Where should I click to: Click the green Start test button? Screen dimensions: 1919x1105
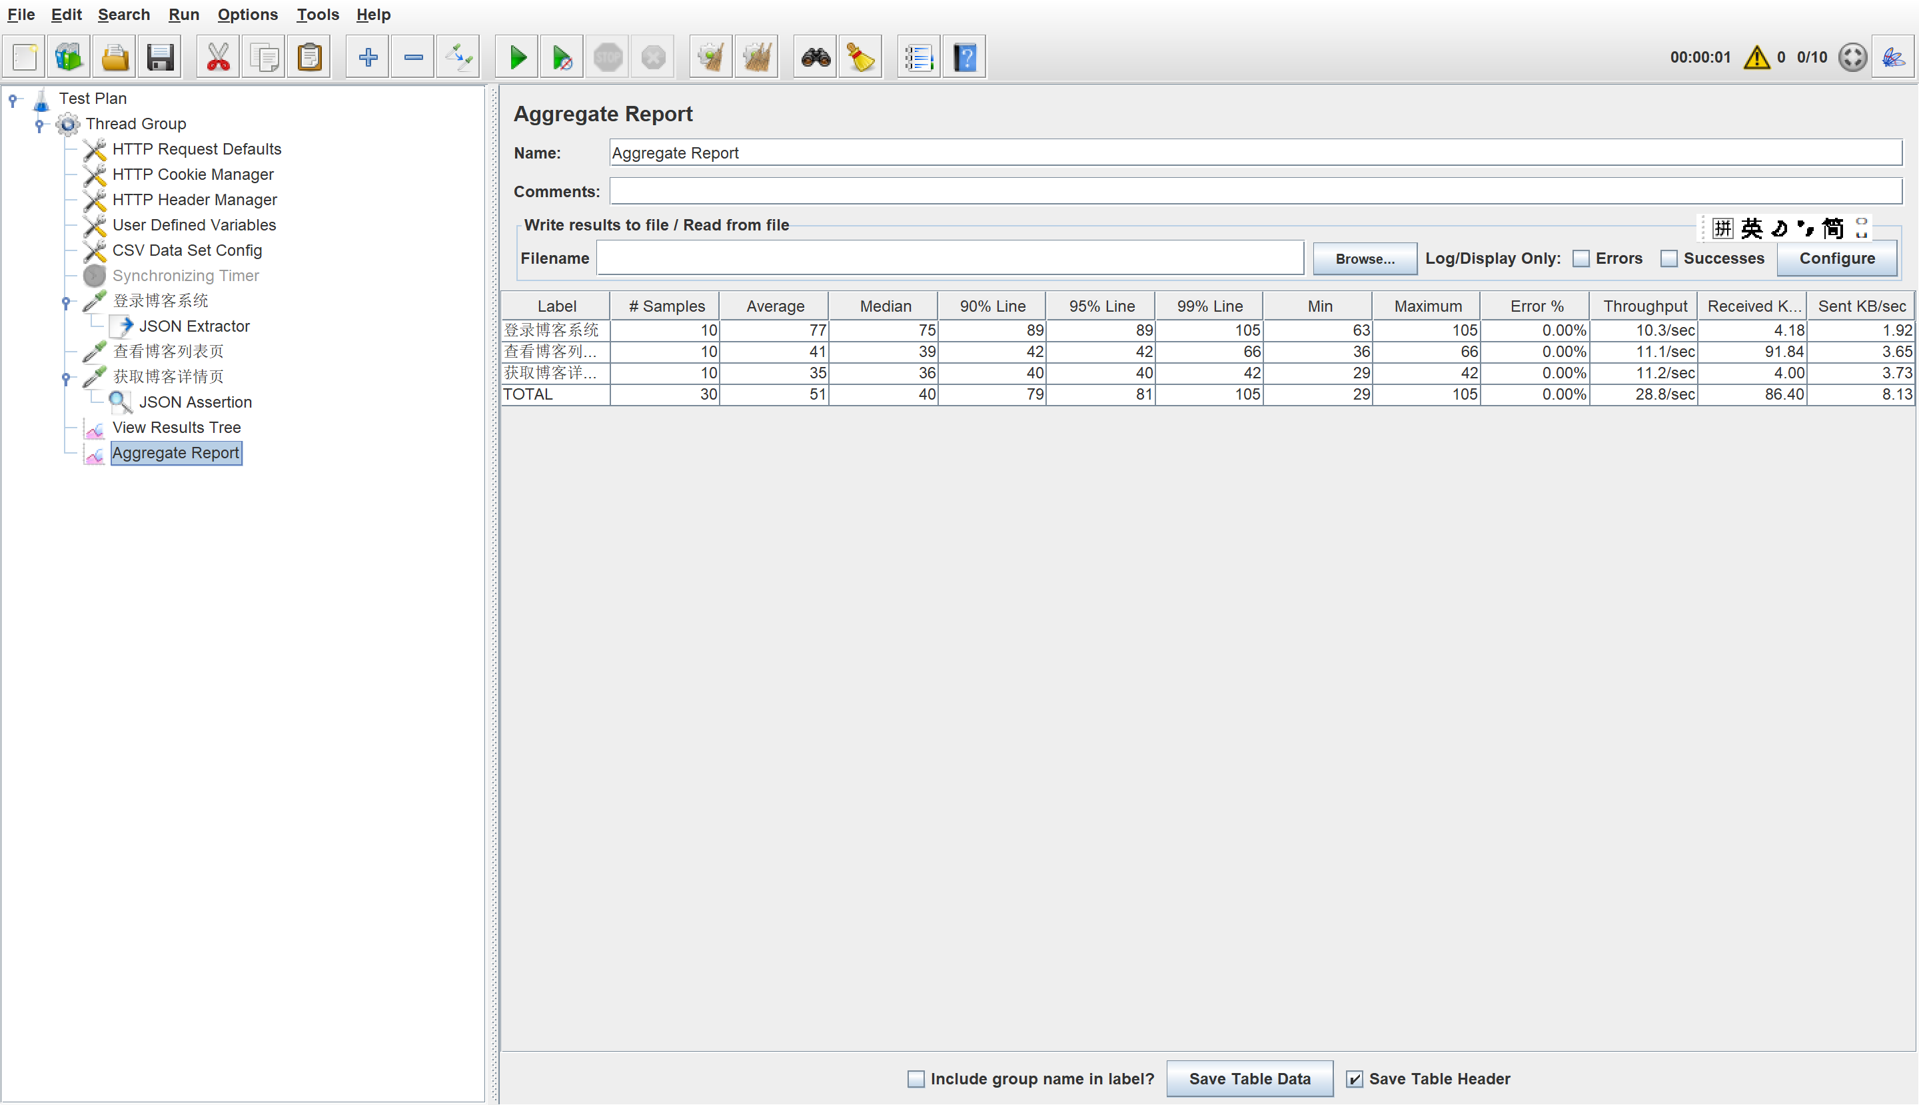click(518, 57)
